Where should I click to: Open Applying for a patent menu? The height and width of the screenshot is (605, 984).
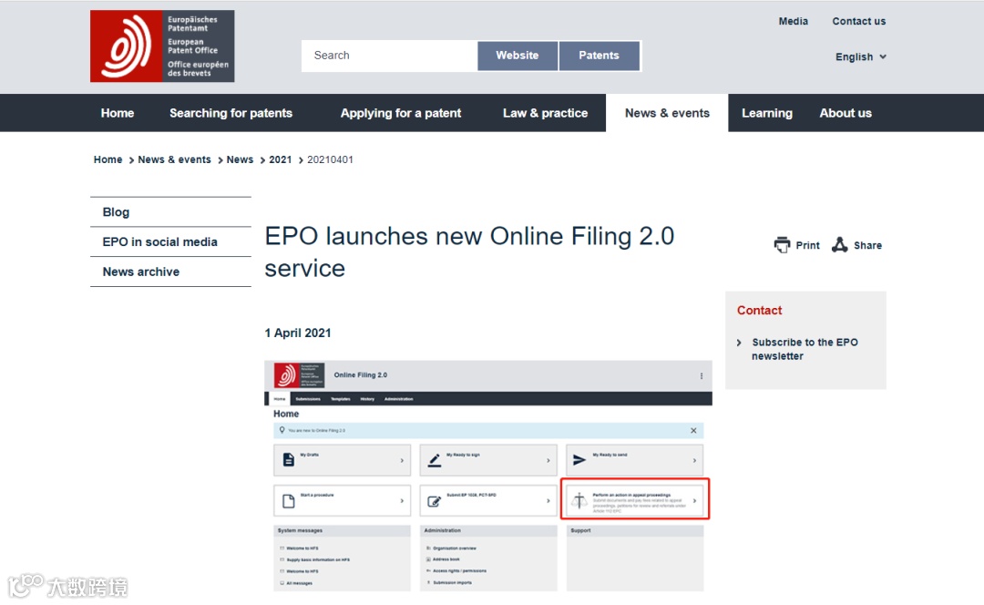click(400, 113)
